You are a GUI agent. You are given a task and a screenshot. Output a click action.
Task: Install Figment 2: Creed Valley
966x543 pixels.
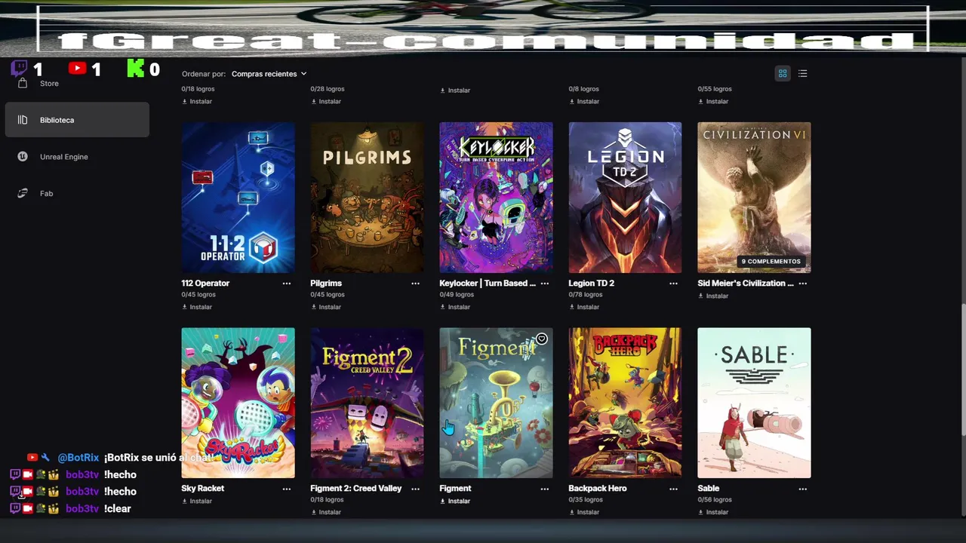pos(326,512)
